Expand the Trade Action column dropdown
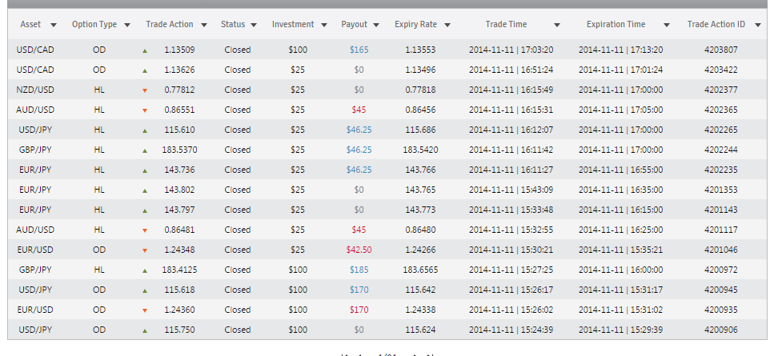The height and width of the screenshot is (356, 782). click(x=204, y=25)
